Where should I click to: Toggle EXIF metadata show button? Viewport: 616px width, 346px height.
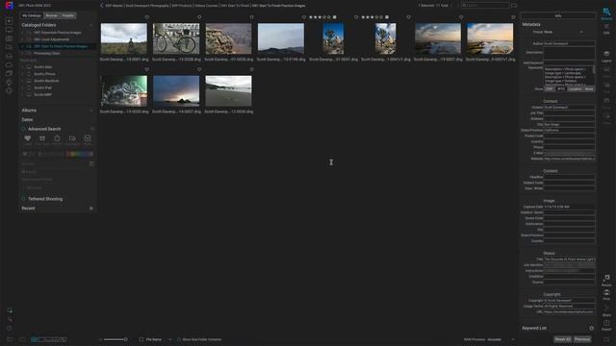[x=550, y=89]
